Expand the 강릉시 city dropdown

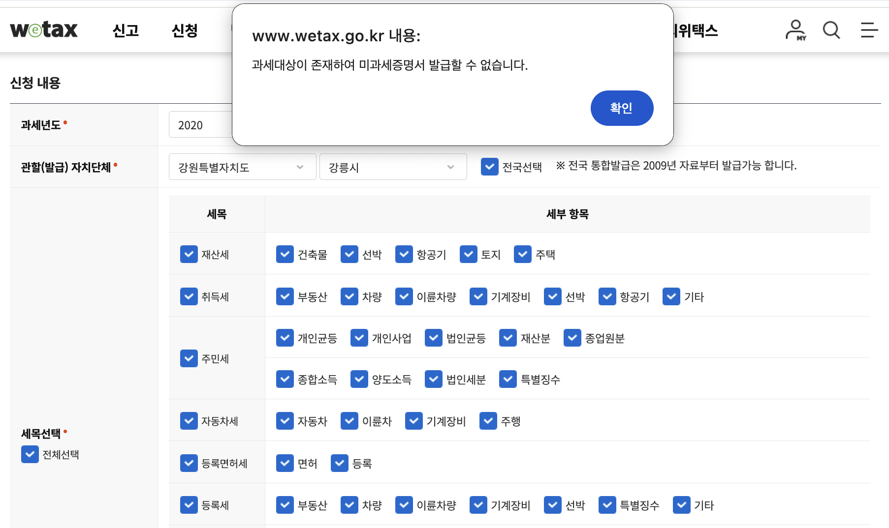(x=393, y=167)
